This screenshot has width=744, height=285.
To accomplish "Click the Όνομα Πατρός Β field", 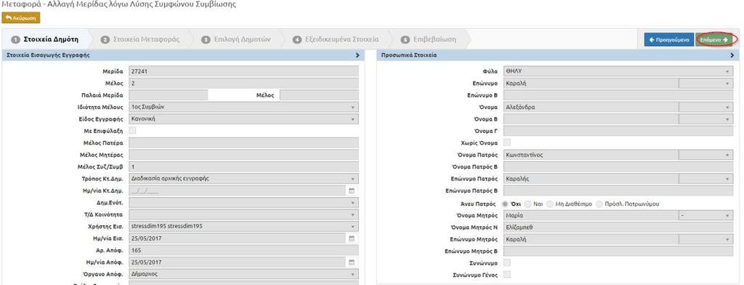I will pos(618,166).
